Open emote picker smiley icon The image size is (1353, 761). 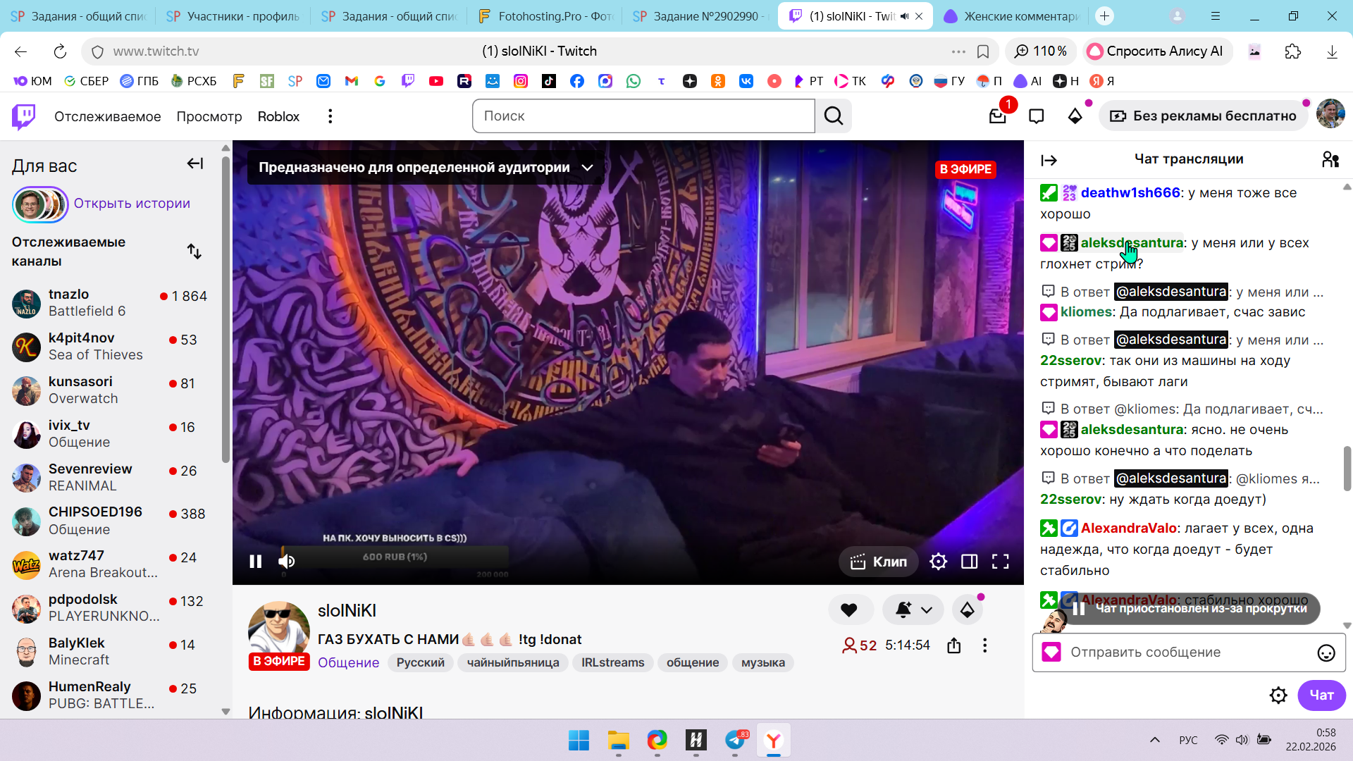[x=1326, y=653]
